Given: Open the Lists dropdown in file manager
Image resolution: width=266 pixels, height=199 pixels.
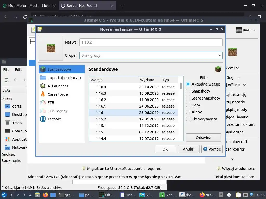Looking at the screenshot, I should coord(14,90).
